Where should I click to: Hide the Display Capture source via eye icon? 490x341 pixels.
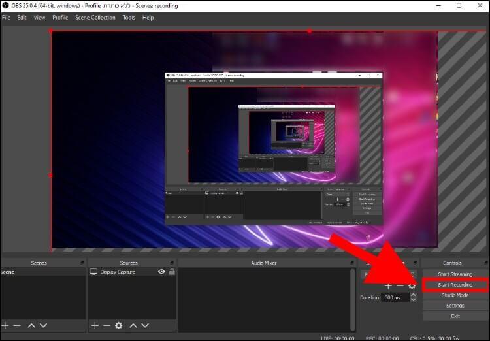(x=161, y=272)
